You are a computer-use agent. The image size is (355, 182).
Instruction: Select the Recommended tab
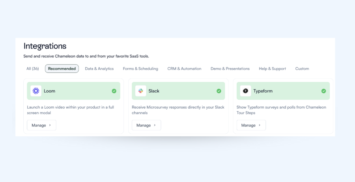click(x=62, y=69)
